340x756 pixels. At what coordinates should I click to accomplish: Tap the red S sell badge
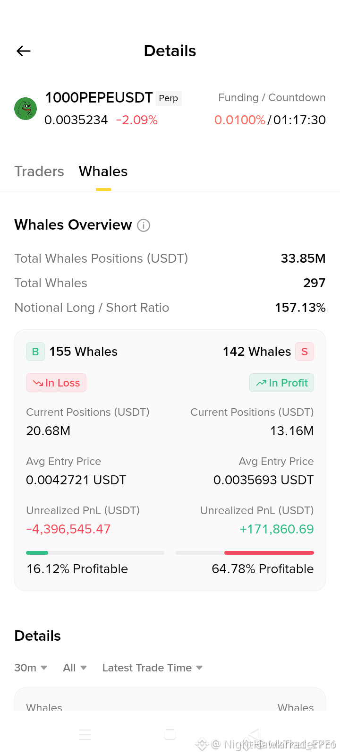(x=305, y=352)
